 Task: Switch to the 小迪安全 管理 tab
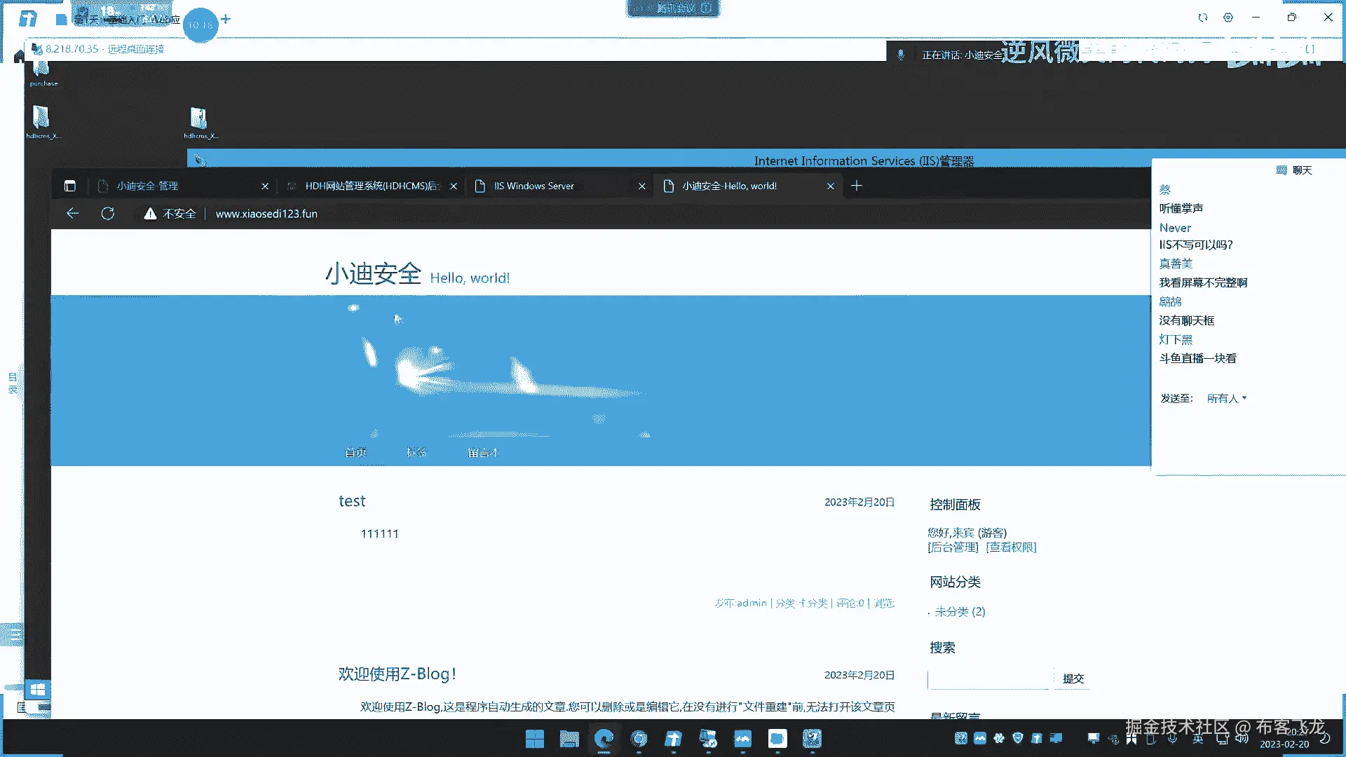point(147,186)
